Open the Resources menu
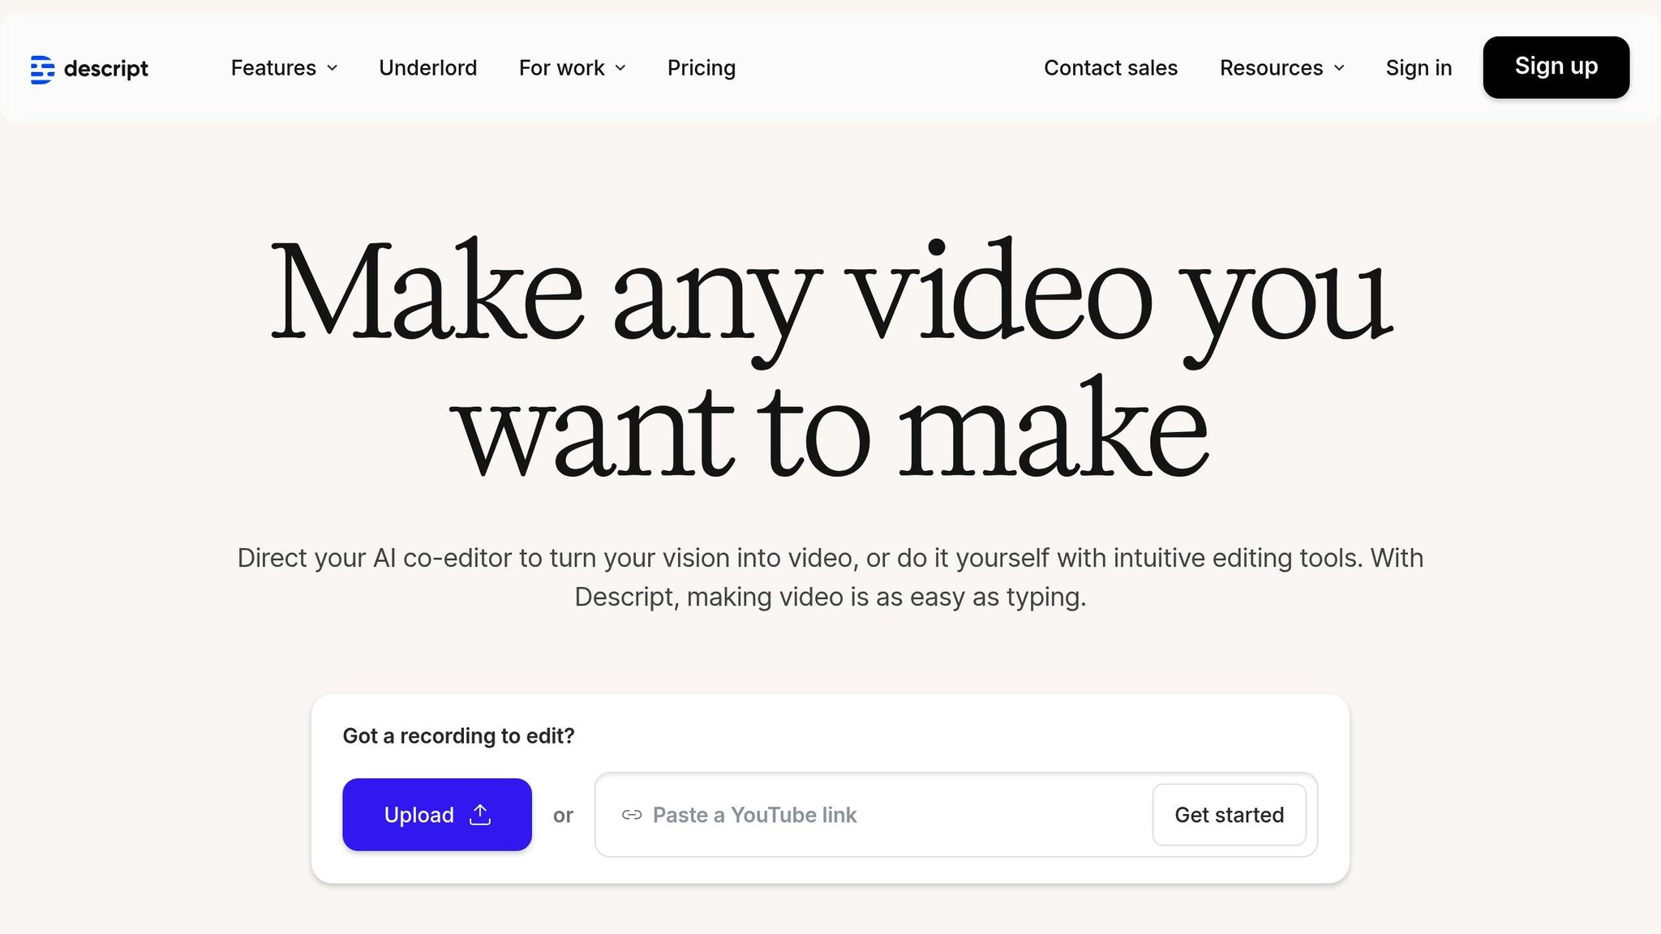Viewport: 1661px width, 934px height. (x=1271, y=68)
